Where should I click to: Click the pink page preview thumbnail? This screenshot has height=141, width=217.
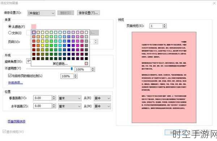coord(164,77)
